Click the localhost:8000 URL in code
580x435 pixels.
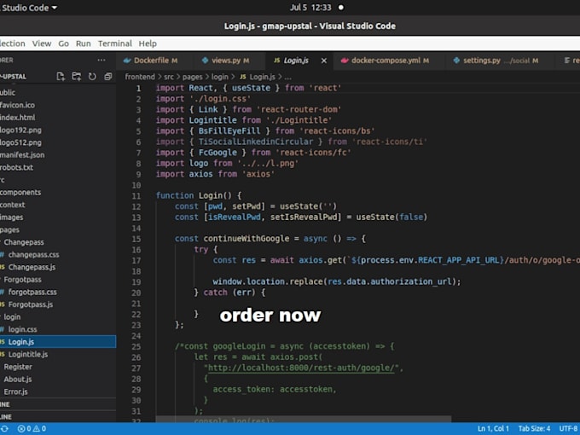tap(301, 368)
